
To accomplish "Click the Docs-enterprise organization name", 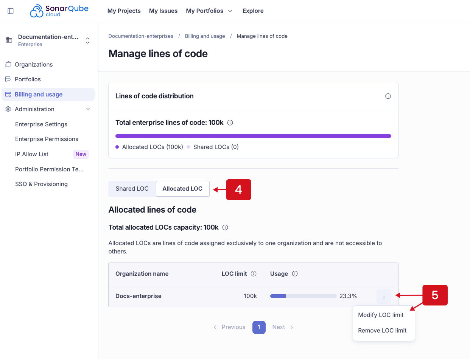I will point(139,296).
